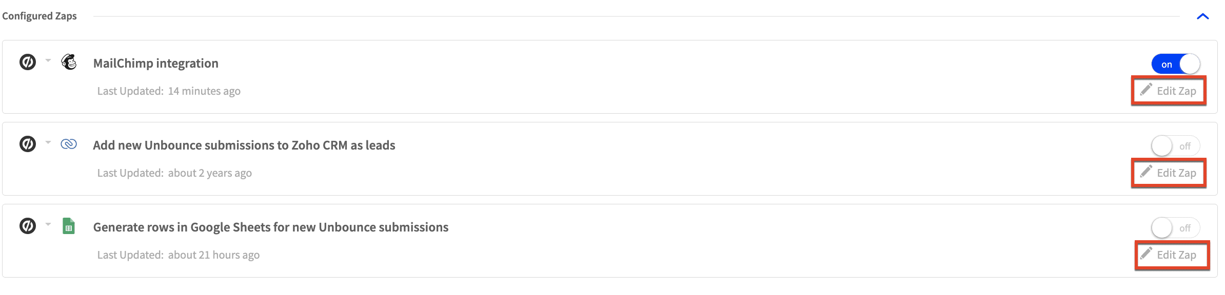Open dropdown arrow in MailChimp integration row

(x=48, y=60)
